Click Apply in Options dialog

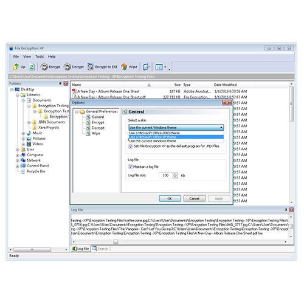[219, 199]
